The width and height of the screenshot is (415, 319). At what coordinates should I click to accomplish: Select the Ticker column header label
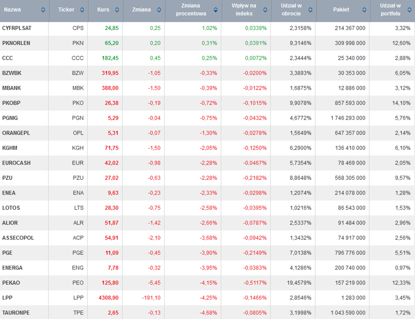(66, 10)
